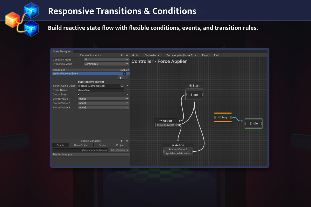Click the Element Inspector up-down arrows icon
311x207 pixels.
coord(122,55)
